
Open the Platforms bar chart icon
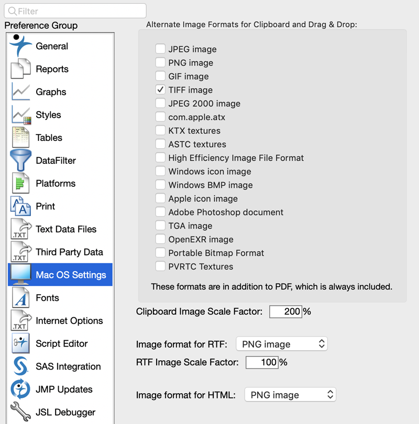point(20,183)
